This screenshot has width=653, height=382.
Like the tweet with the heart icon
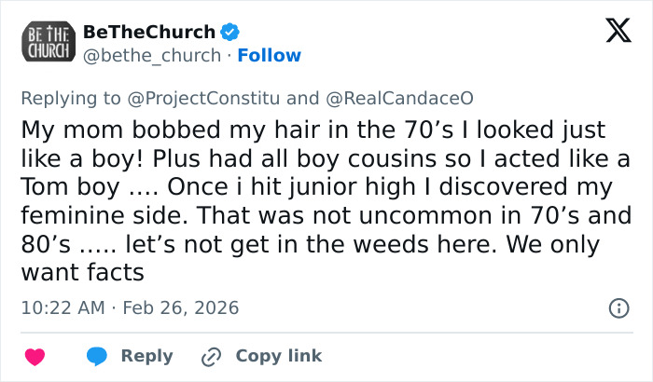coord(35,356)
